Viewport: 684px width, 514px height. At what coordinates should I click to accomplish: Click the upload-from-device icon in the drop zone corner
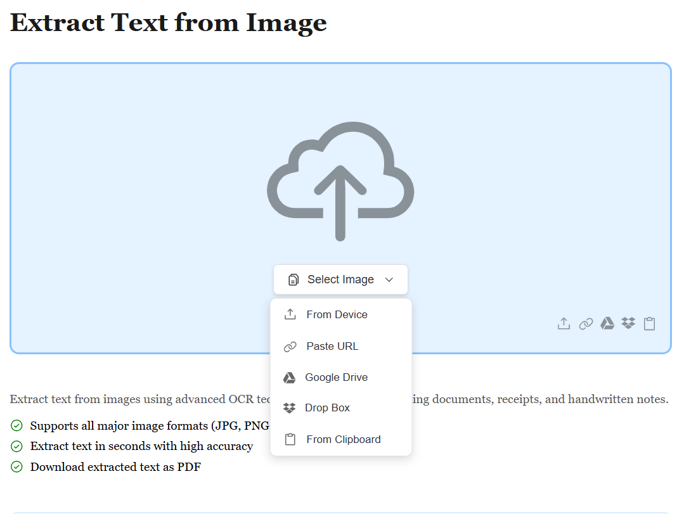point(564,324)
